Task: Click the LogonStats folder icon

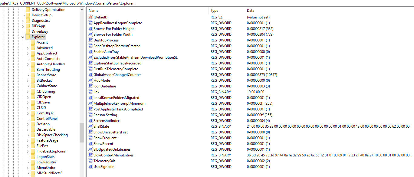Action: [x=33, y=157]
